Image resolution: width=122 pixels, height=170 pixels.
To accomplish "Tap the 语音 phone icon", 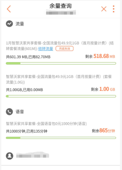I will click(9, 112).
